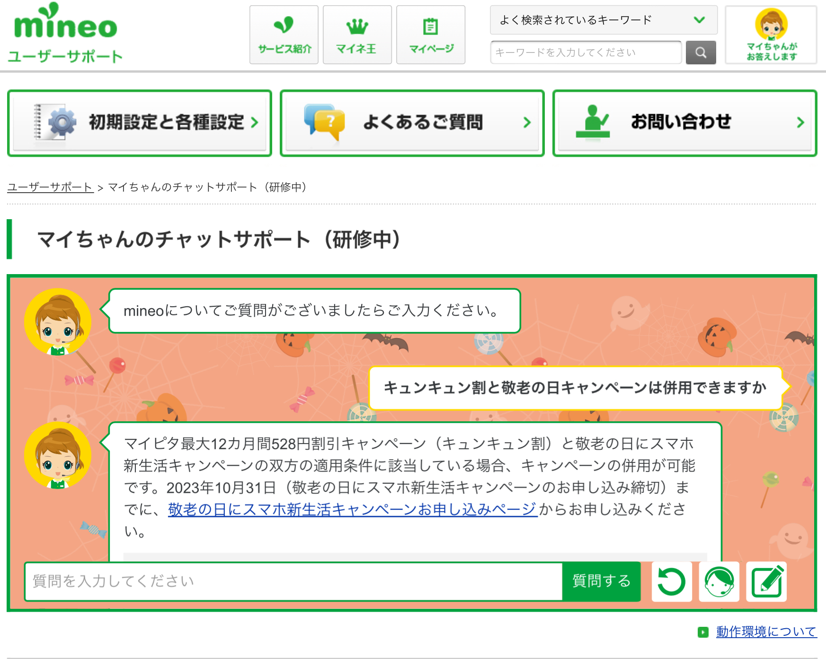826x659 pixels.
Task: Click greeting text mineoについてご質問がございましたら
Action: [311, 311]
